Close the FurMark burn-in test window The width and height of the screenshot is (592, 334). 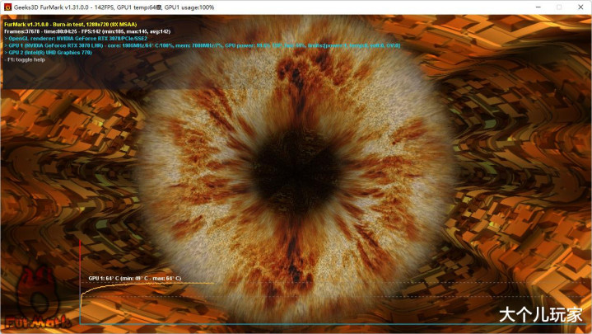(x=580, y=7)
